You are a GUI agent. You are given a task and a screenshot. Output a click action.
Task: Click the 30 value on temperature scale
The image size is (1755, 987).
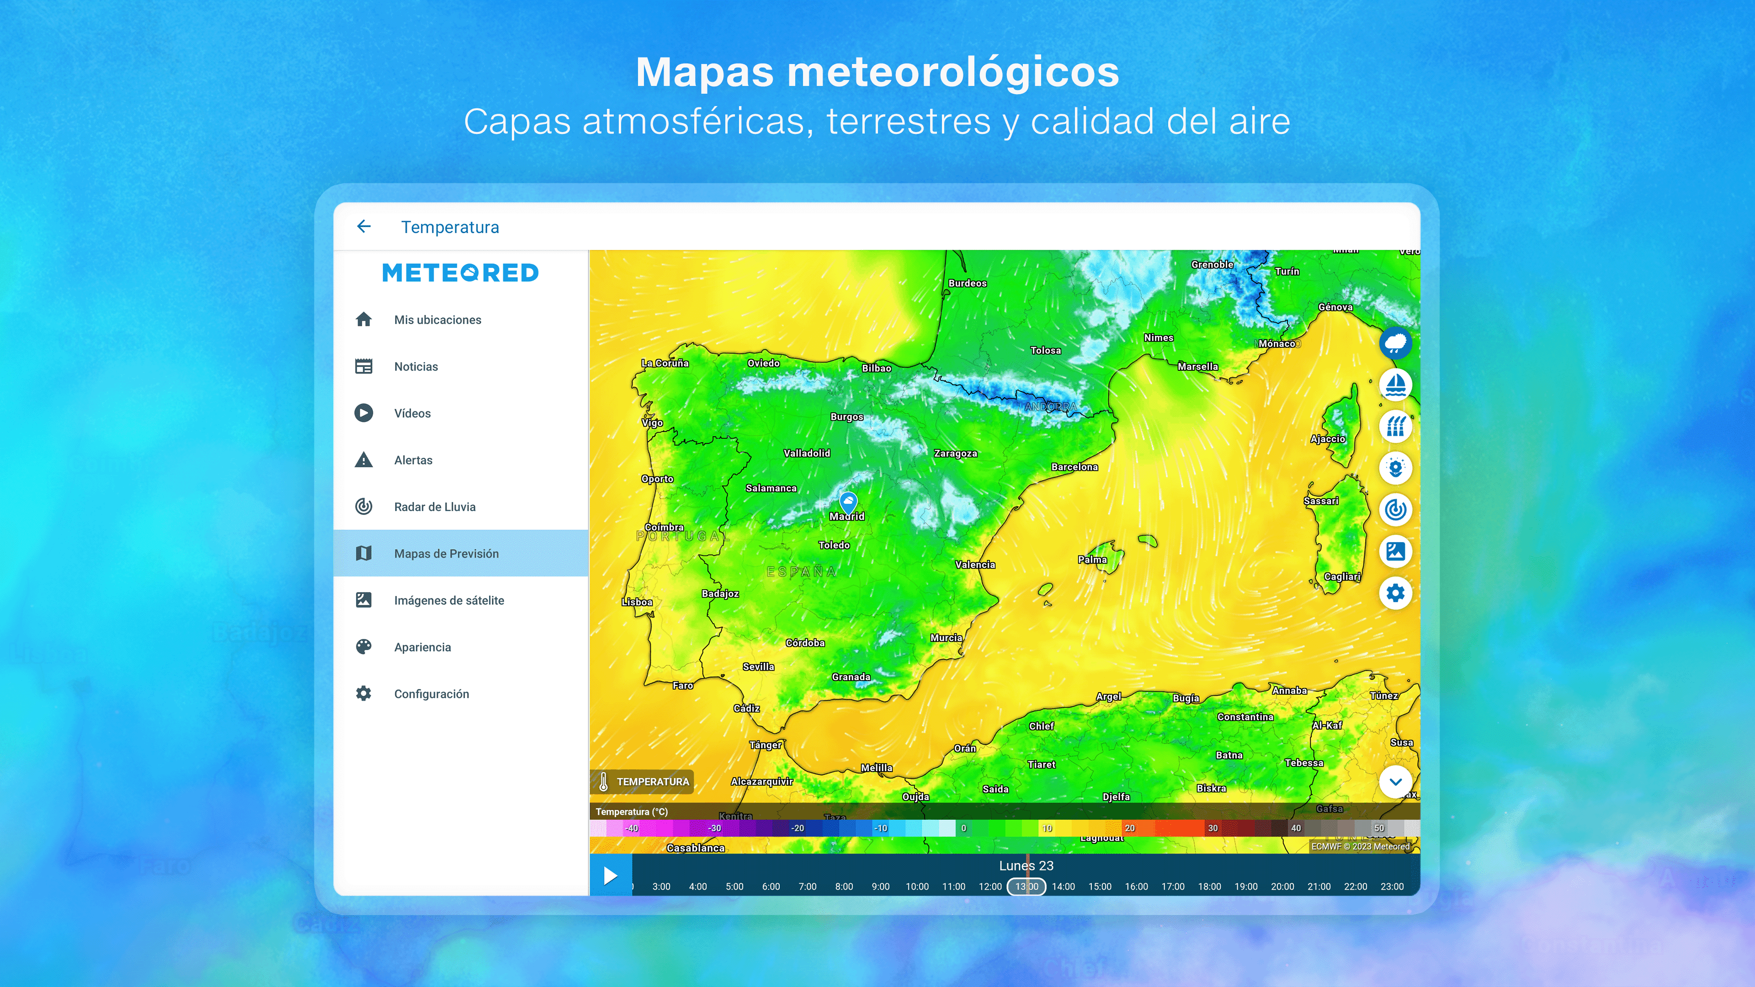(1213, 828)
